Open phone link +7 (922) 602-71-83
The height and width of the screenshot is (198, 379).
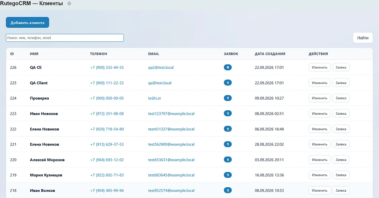tap(107, 175)
